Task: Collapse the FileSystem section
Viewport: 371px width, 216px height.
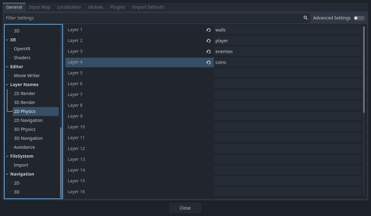Action: tap(7, 156)
